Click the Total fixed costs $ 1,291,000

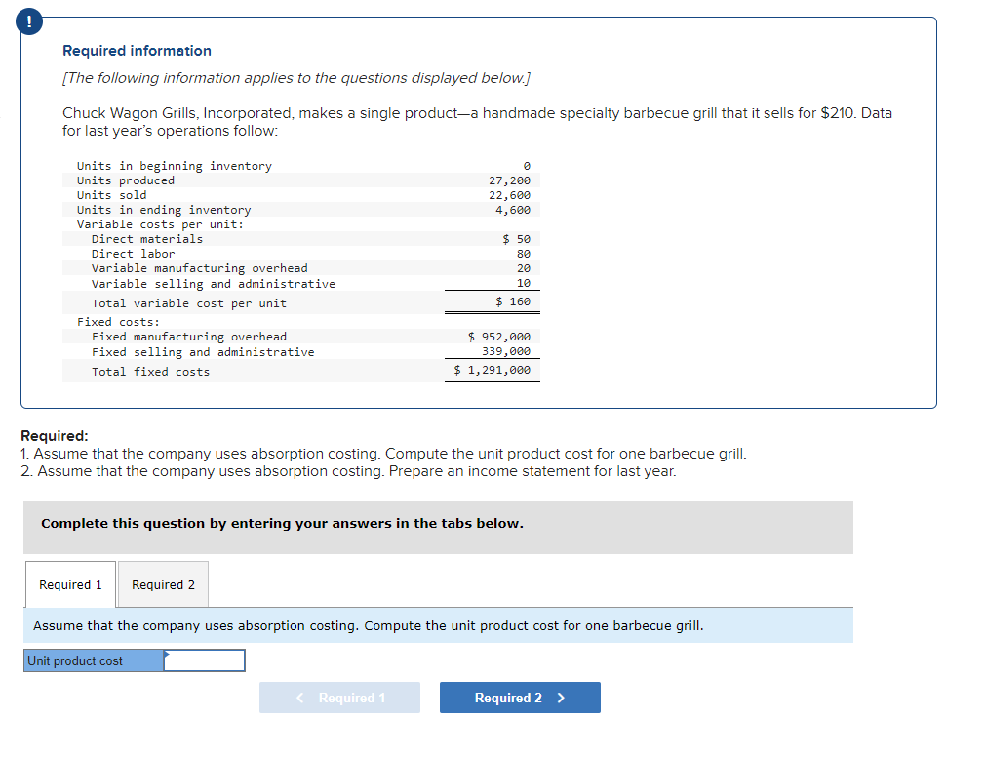(x=492, y=370)
